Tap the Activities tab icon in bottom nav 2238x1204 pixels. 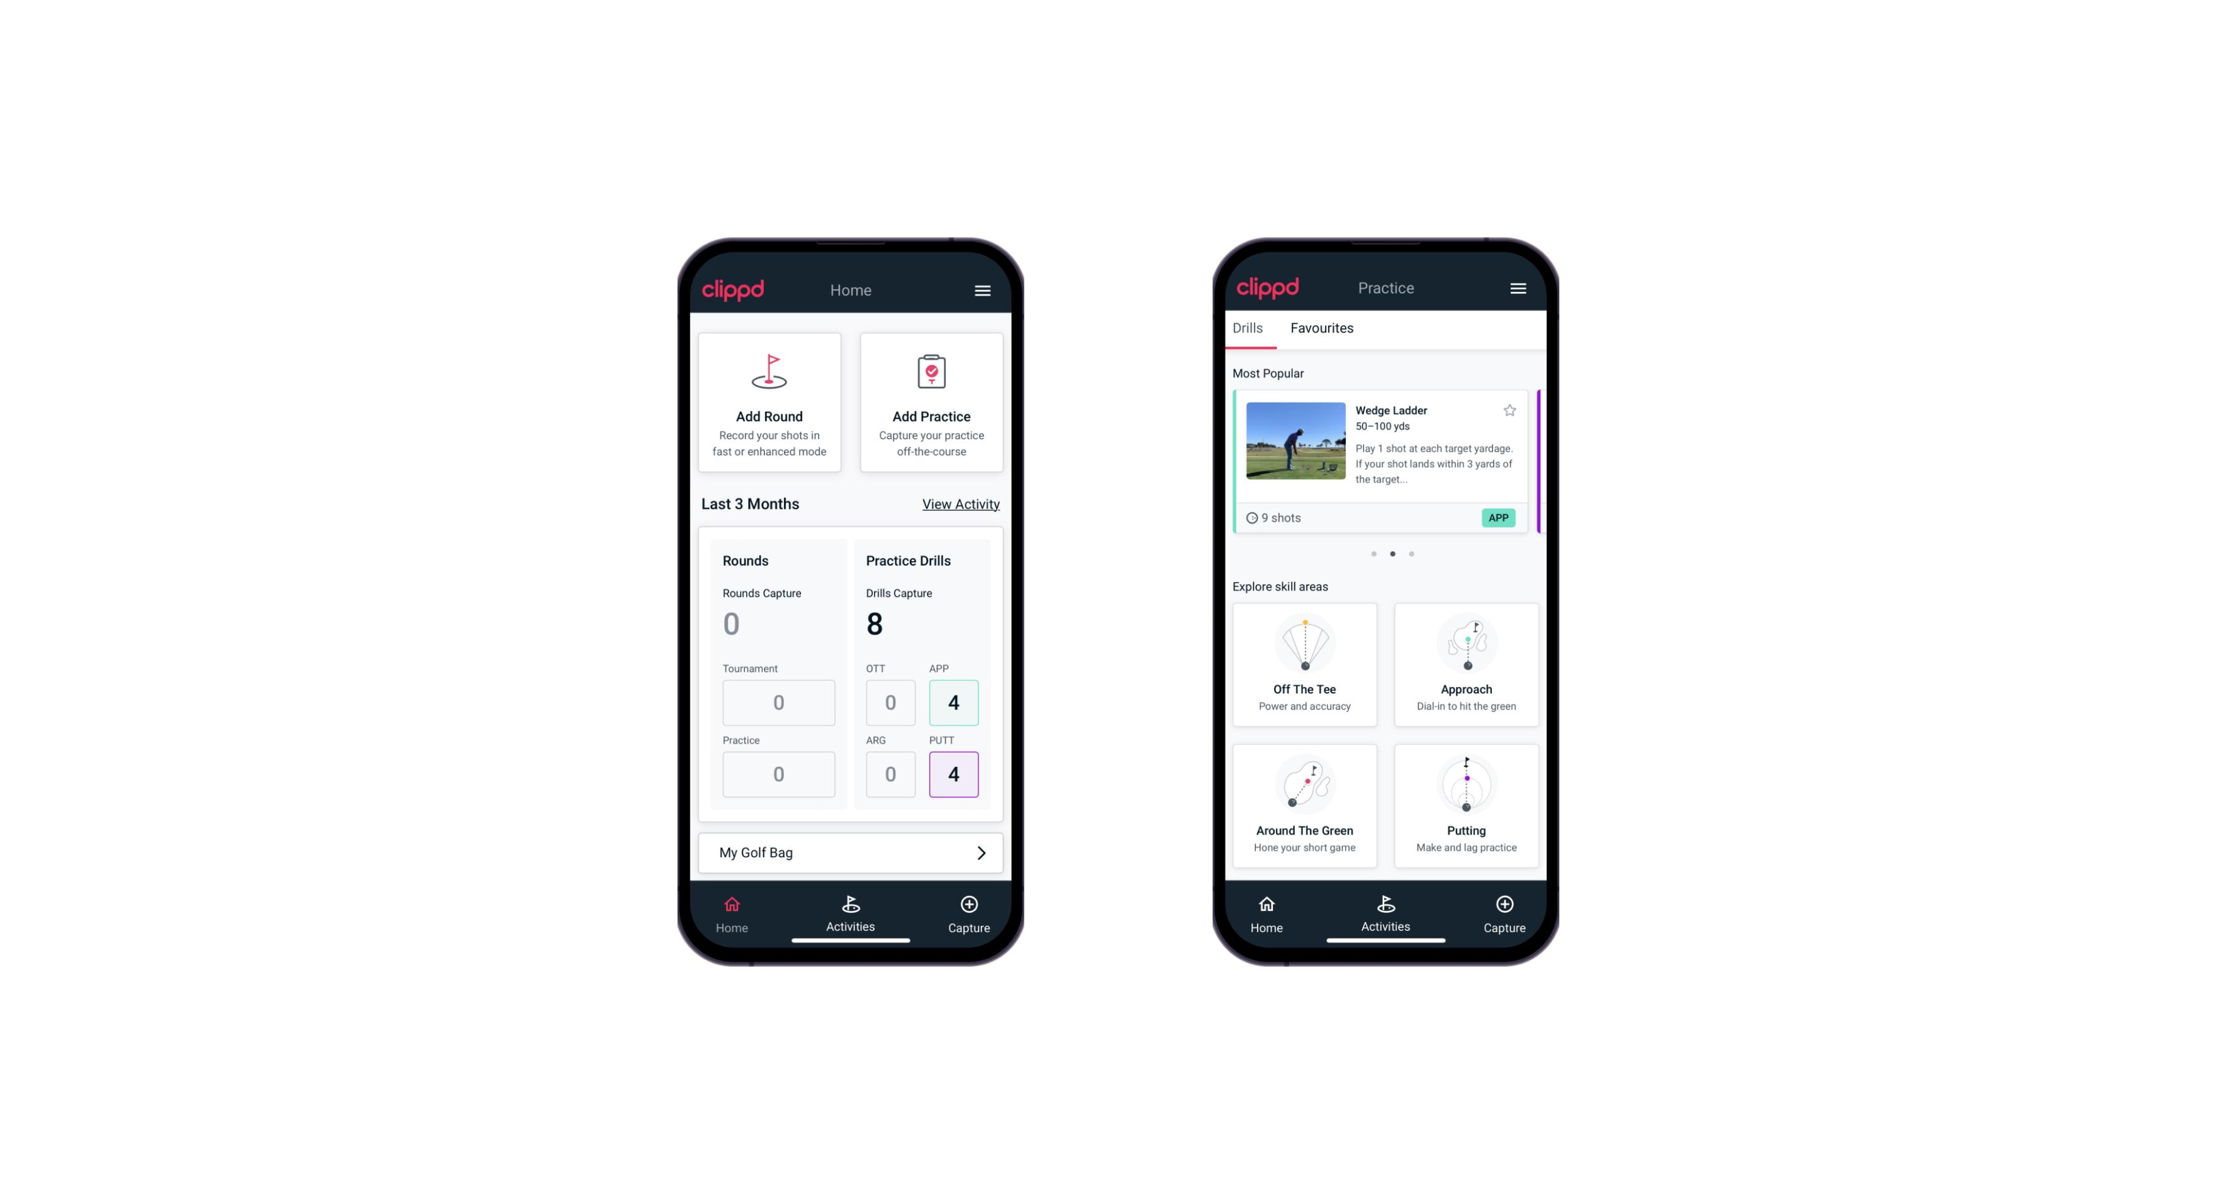point(851,906)
